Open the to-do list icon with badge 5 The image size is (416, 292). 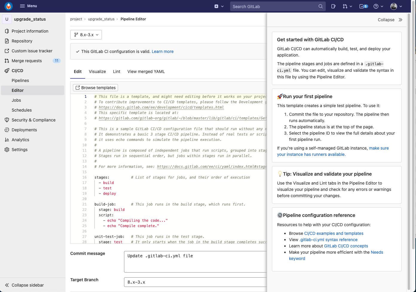(x=363, y=6)
